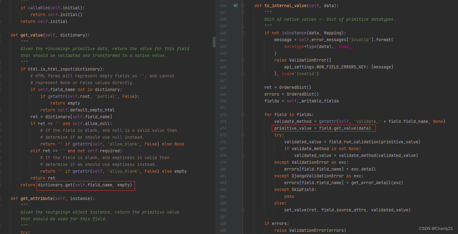The image size is (458, 234).
Task: Click 'if callable(self.initial):' in left pane
Action: [x=53, y=8]
